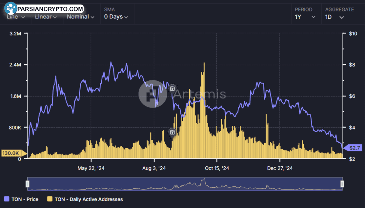
Task: Click the purple TON - Price legend swatch
Action: pos(7,199)
